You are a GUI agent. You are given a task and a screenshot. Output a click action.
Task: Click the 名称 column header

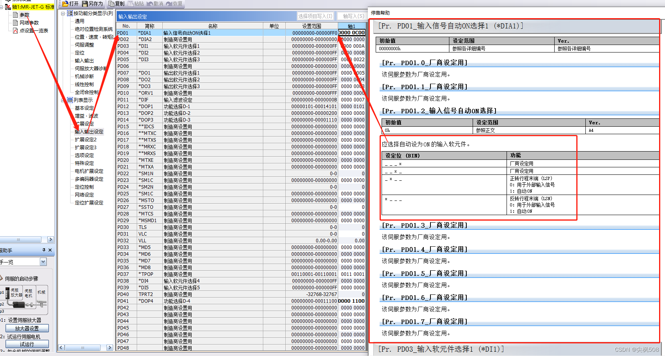(213, 26)
